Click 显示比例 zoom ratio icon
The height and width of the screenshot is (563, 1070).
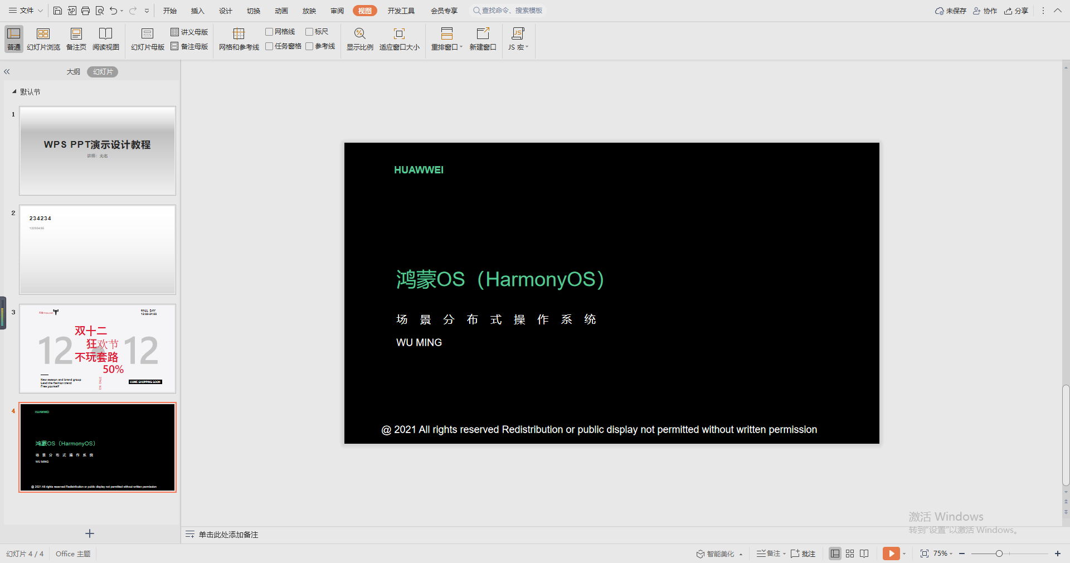pyautogui.click(x=360, y=39)
